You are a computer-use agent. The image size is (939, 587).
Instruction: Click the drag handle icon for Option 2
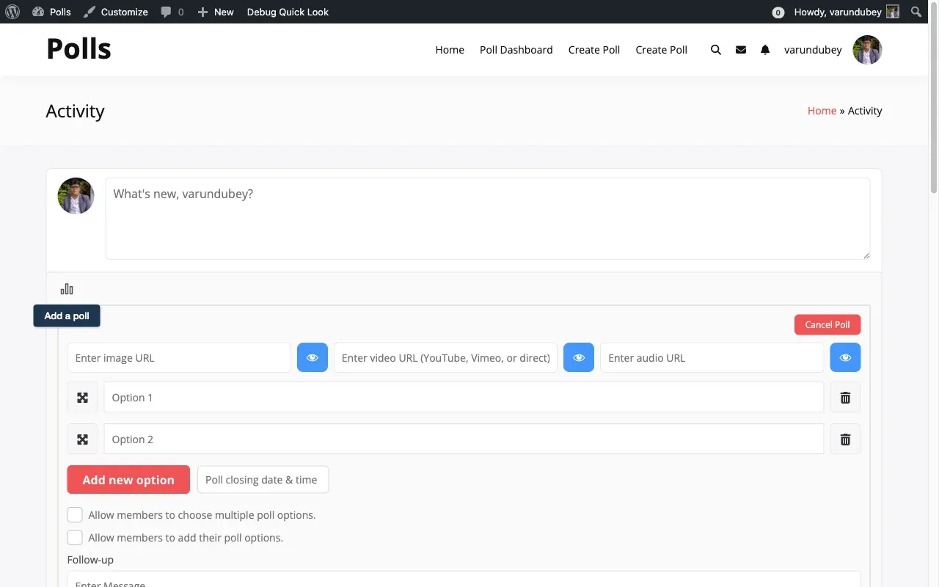tap(82, 440)
